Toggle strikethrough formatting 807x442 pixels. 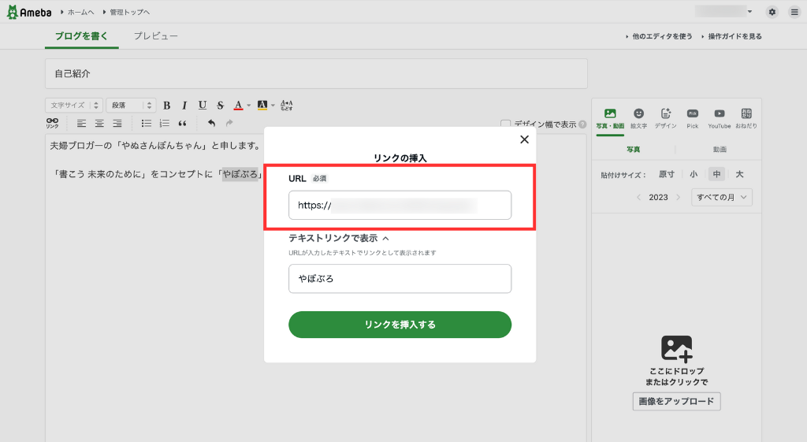coord(221,106)
